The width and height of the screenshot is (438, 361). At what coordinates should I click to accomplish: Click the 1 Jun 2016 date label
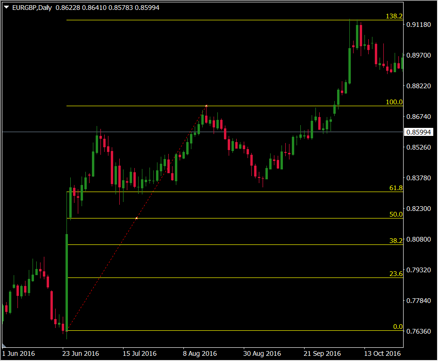18,354
